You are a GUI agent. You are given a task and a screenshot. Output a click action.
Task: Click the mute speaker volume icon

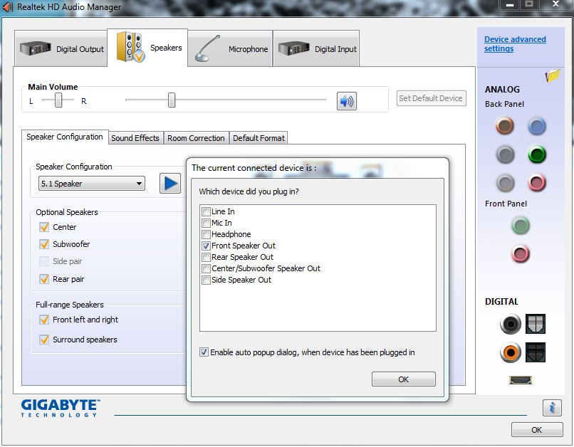(346, 101)
